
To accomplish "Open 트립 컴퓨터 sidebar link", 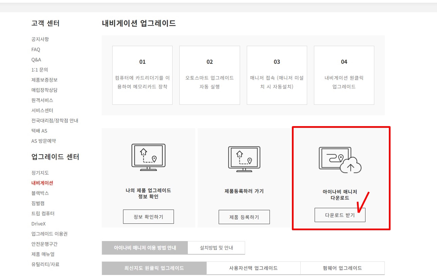I will pyautogui.click(x=43, y=214).
